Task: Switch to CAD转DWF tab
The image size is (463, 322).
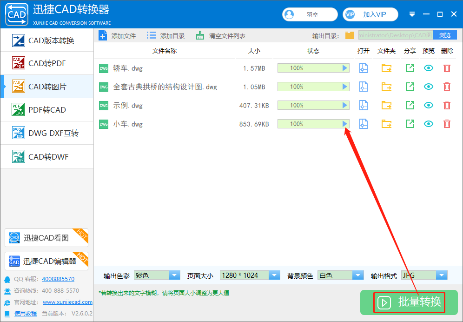Action: (47, 156)
